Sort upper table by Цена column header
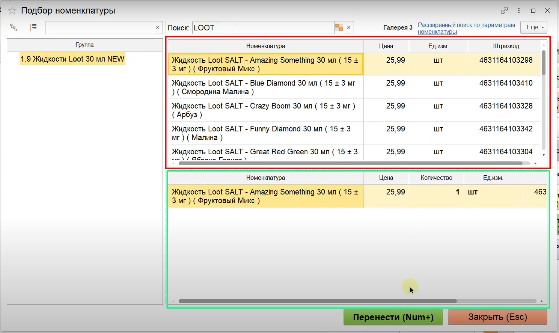 pyautogui.click(x=386, y=46)
